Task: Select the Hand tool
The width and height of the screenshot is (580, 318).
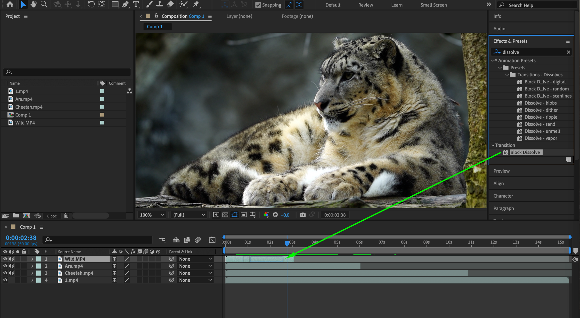Action: click(x=33, y=4)
